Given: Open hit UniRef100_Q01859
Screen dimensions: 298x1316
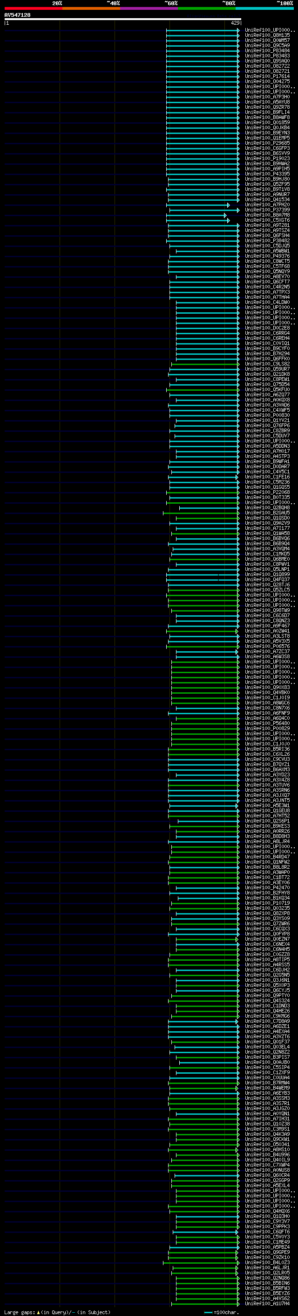Looking at the screenshot, I should pyautogui.click(x=267, y=123).
